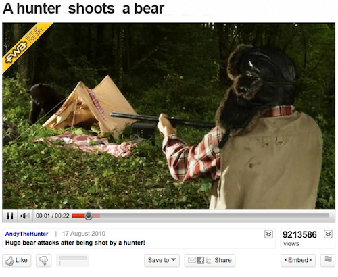Share via the Twitter icon

click(208, 261)
